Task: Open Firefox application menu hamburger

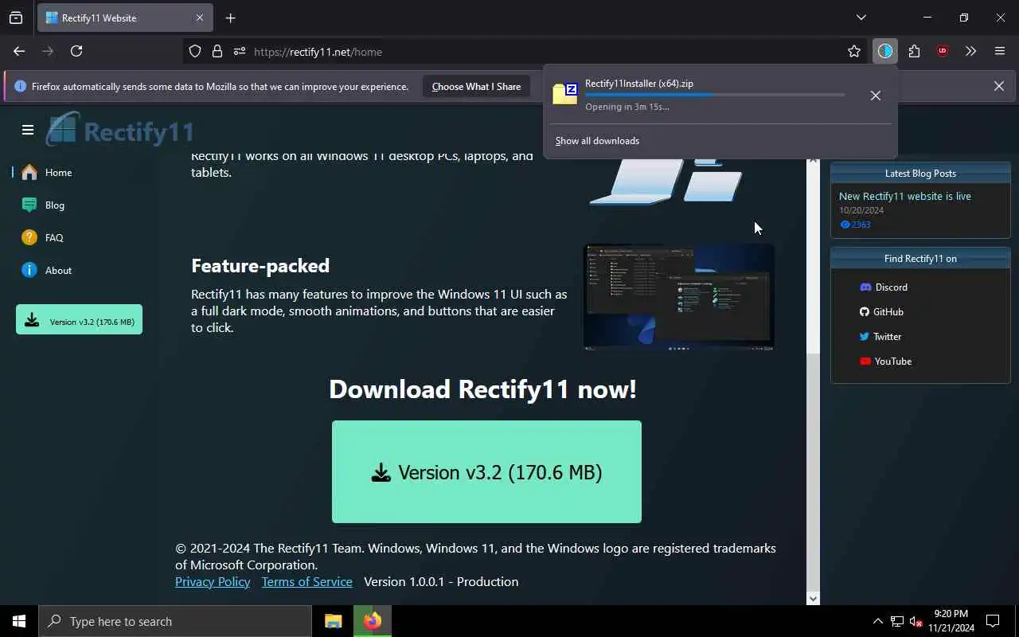Action: (x=1000, y=51)
